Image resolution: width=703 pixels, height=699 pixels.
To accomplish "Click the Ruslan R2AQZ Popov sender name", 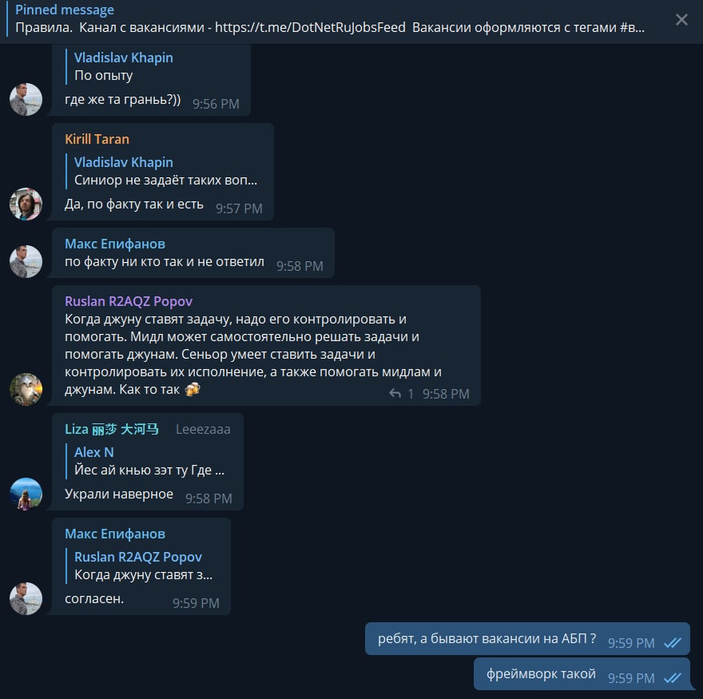I will tap(129, 301).
